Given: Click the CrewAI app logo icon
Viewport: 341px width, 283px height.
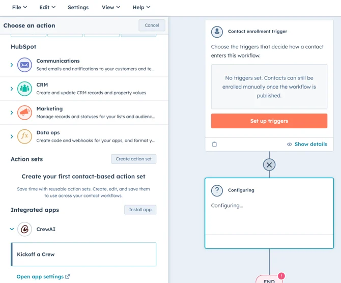Looking at the screenshot, I should [24, 229].
